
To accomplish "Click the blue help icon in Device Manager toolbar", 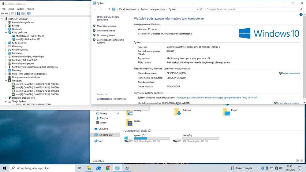I will pos(18,13).
